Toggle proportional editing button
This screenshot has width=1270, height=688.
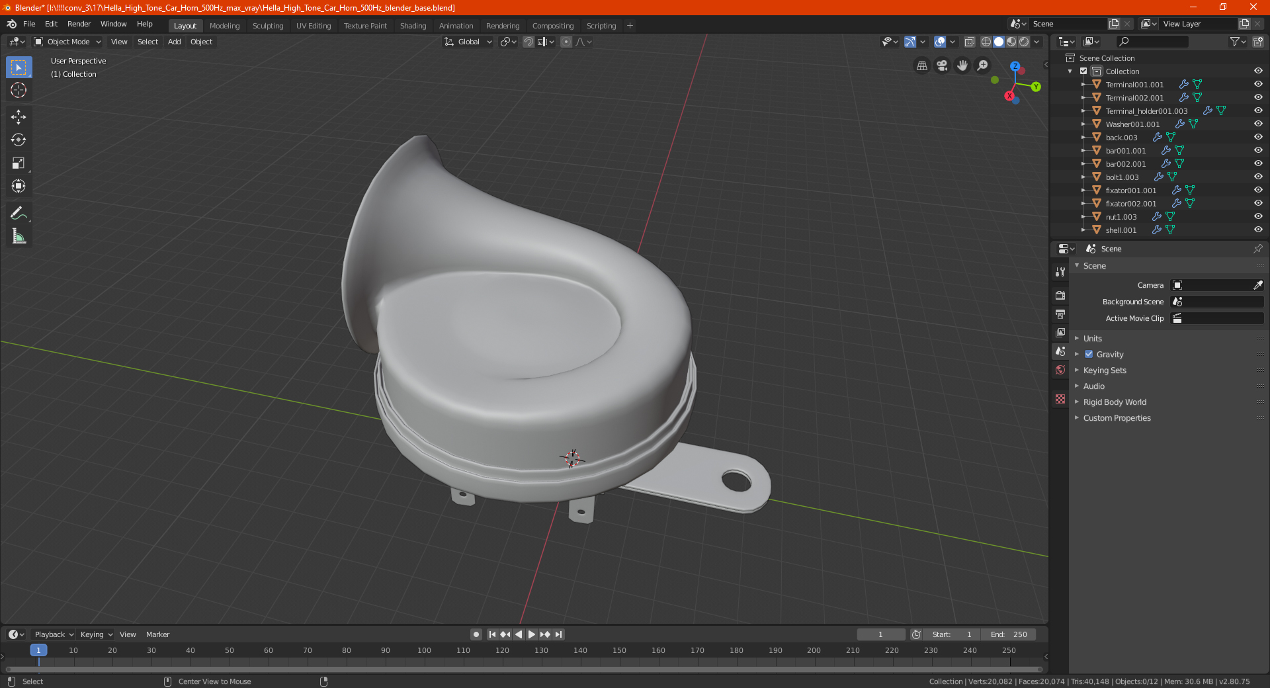pos(566,42)
